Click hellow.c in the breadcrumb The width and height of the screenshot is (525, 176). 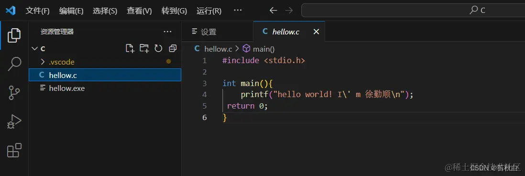[219, 49]
